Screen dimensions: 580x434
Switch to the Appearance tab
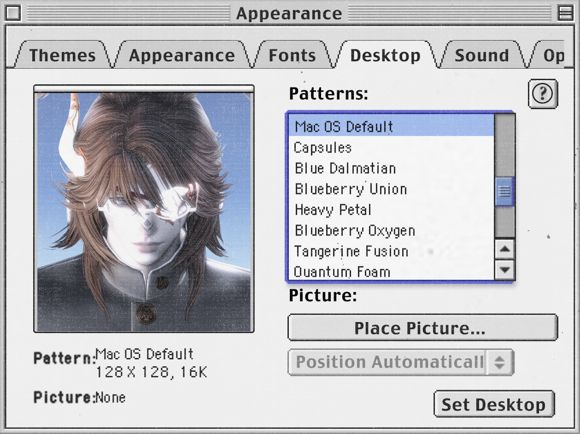(x=182, y=55)
